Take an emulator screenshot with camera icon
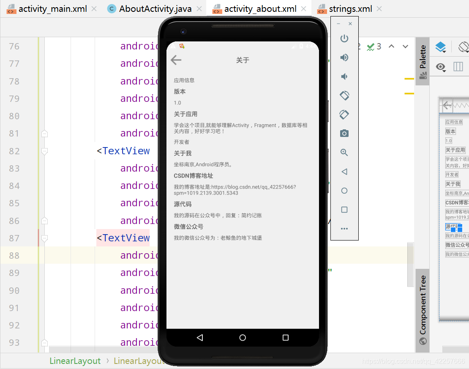Viewport: 469px width, 369px height. pyautogui.click(x=344, y=134)
